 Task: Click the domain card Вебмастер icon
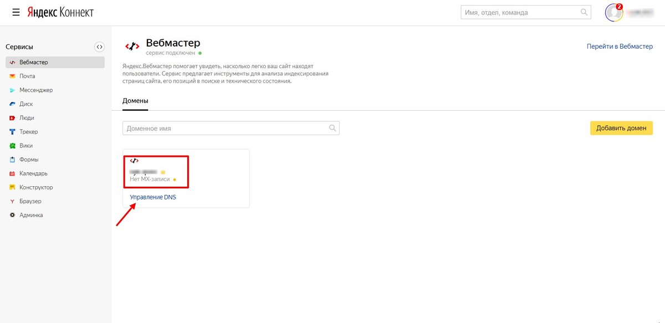pos(134,161)
